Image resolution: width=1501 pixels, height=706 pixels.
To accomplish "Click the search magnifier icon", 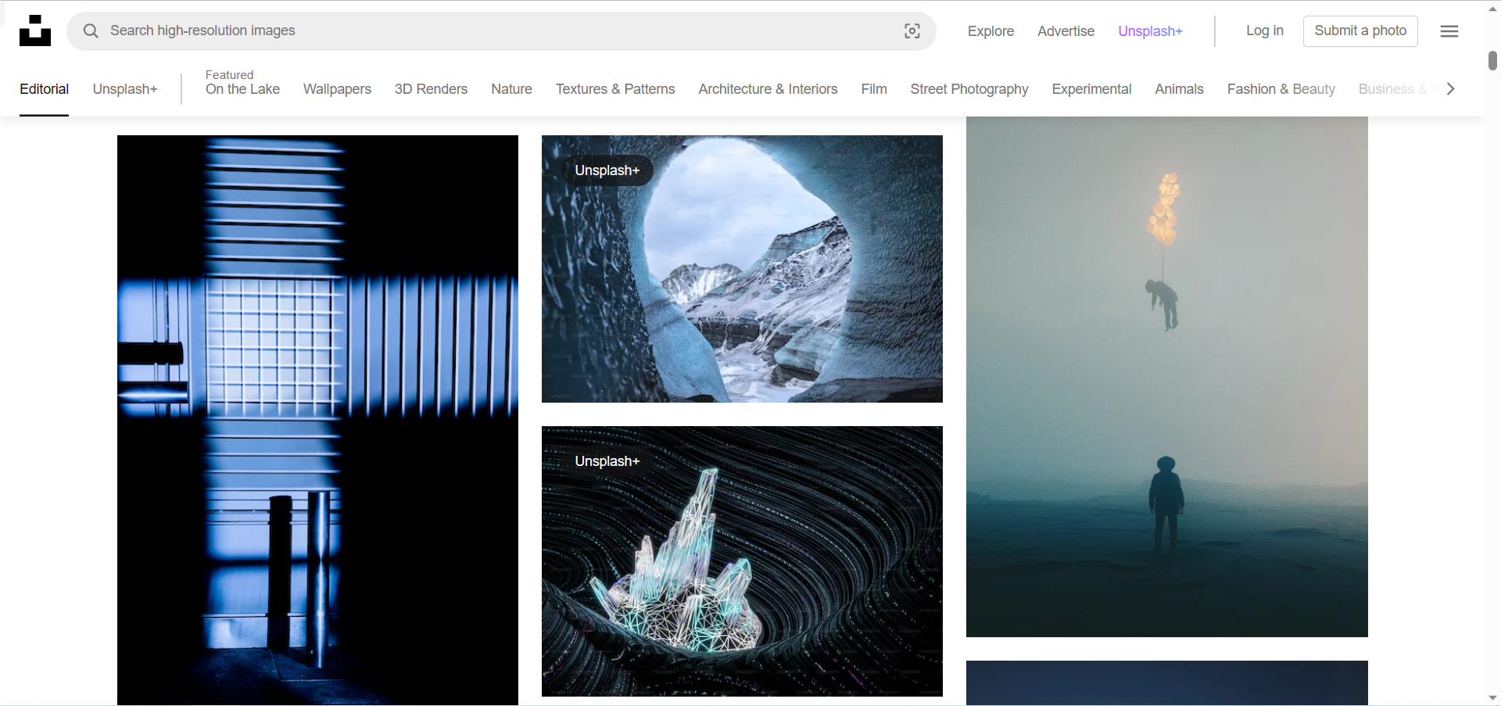I will [x=91, y=30].
